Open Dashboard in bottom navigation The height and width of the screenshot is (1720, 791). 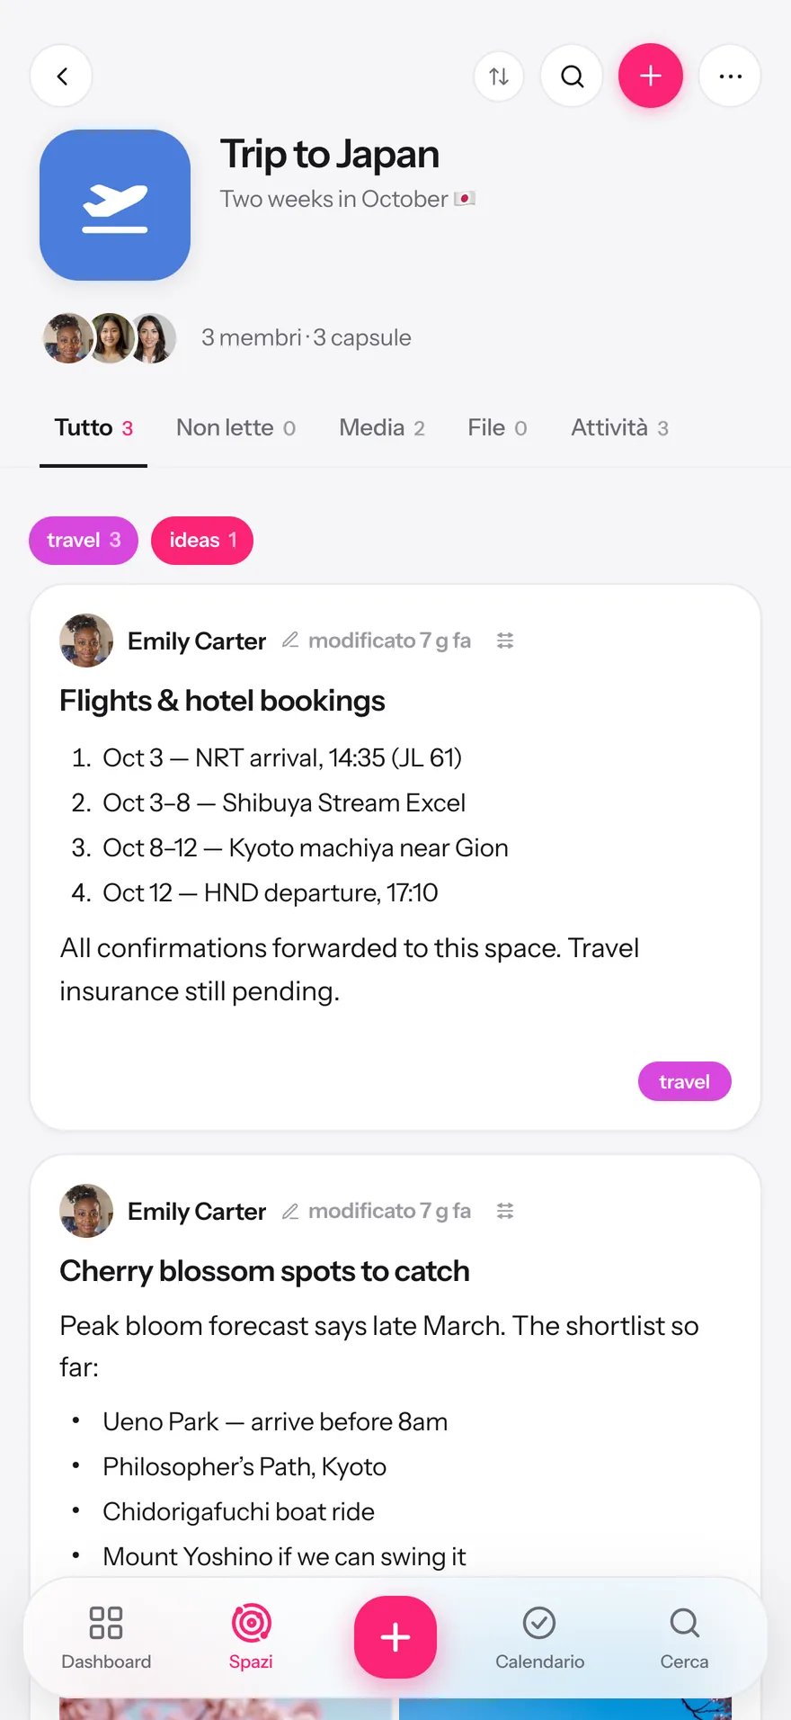[x=106, y=1638]
